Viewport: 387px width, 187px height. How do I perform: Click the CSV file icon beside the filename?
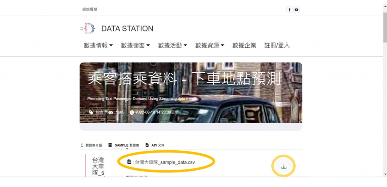[129, 162]
